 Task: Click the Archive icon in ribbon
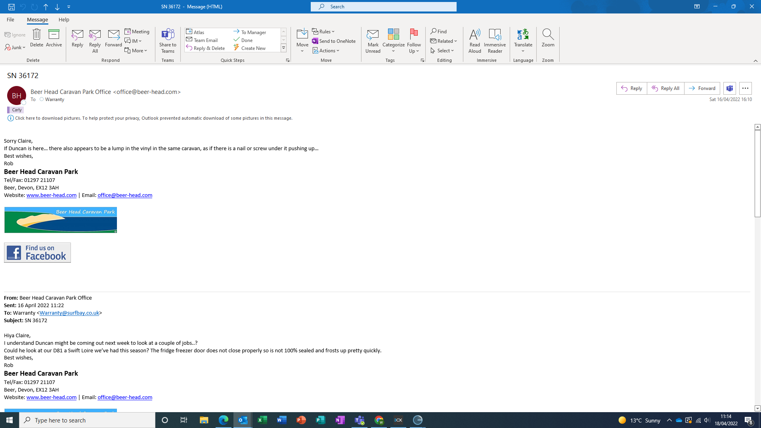point(54,38)
